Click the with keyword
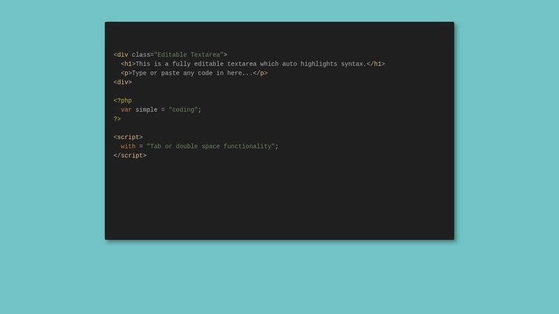The image size is (559, 314). [x=128, y=147]
